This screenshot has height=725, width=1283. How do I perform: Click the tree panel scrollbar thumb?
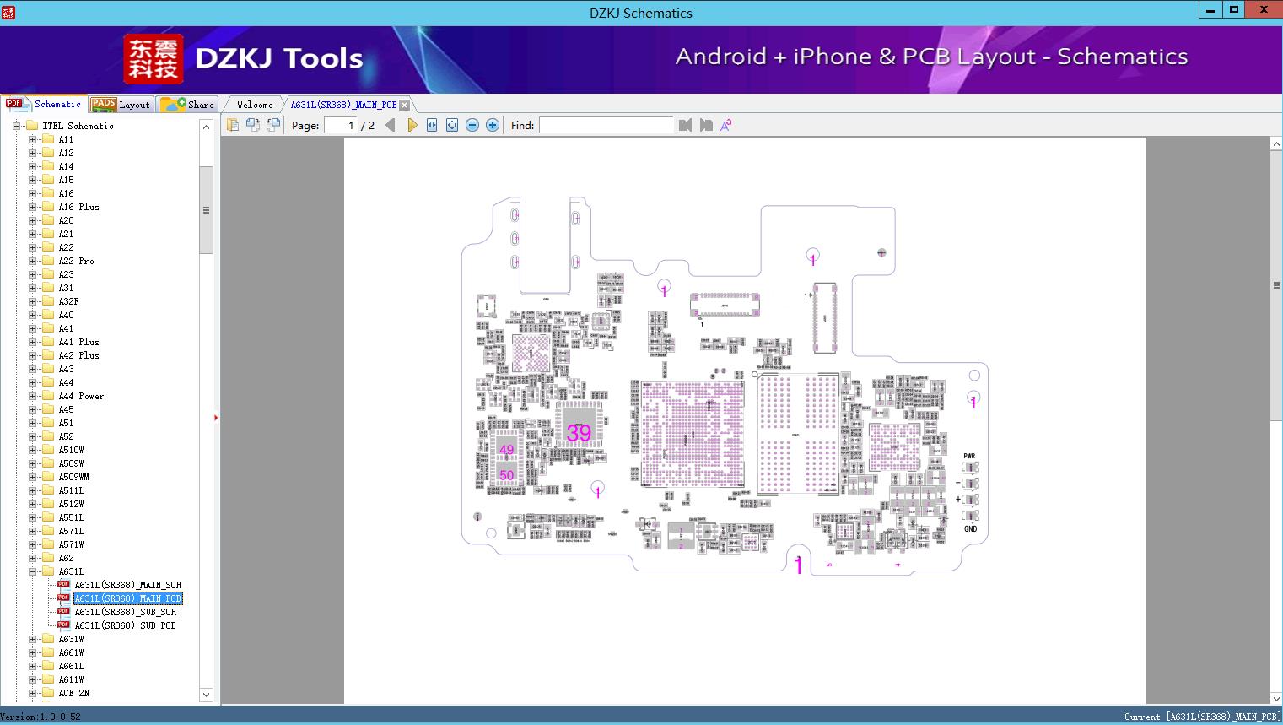(206, 210)
